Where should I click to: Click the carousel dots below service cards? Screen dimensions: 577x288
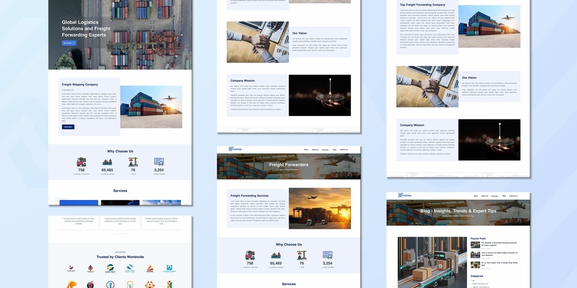[120, 234]
